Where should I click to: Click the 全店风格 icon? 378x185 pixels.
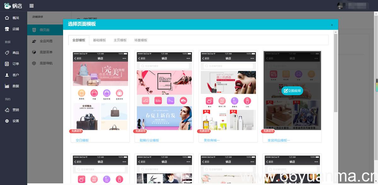(x=34, y=41)
